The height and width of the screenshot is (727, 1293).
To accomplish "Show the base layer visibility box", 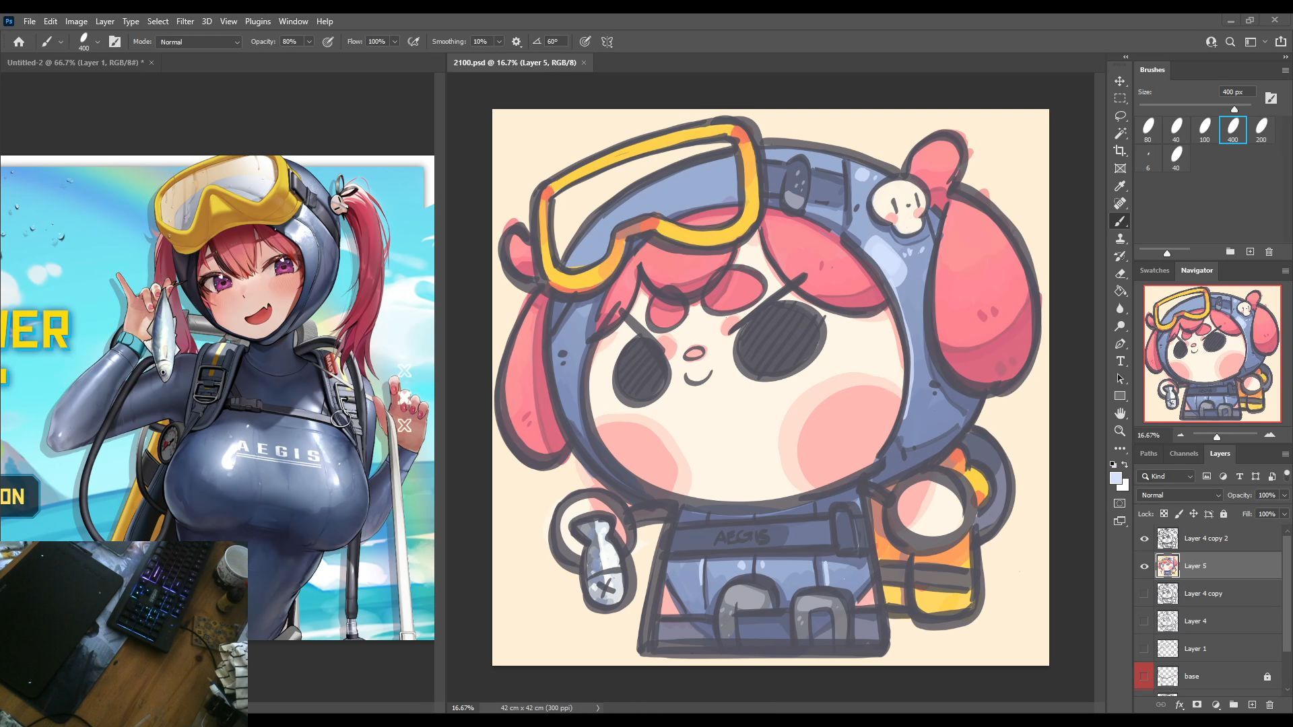I will [x=1144, y=677].
